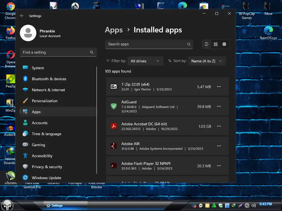This screenshot has height=211, width=282.
Task: Open Adobe Acrobat DC more options menu
Action: click(x=219, y=126)
